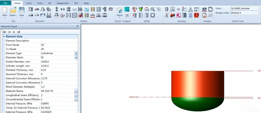The height and width of the screenshot is (113, 261).
Task: Switch to the View ribbon tab
Action: (x=40, y=3)
